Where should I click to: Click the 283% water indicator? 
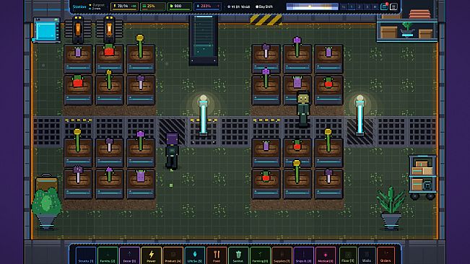click(208, 6)
